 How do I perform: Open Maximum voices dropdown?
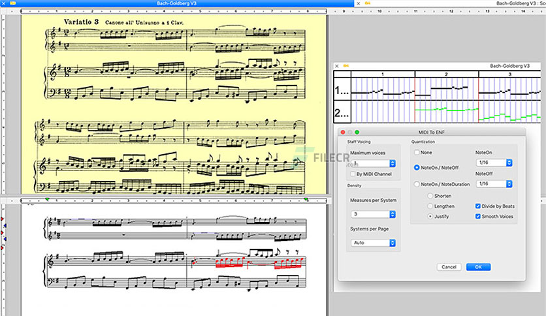[373, 163]
